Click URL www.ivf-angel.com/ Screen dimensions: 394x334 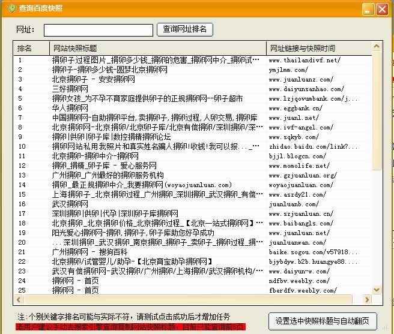pos(301,128)
